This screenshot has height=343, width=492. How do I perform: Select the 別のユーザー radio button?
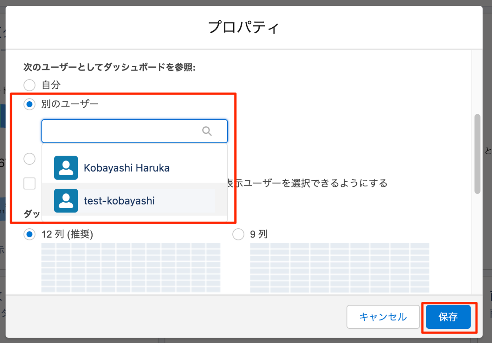pos(29,104)
